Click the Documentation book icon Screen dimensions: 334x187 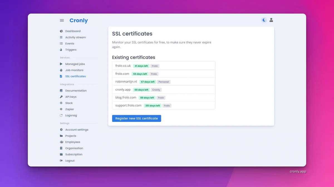point(61,91)
